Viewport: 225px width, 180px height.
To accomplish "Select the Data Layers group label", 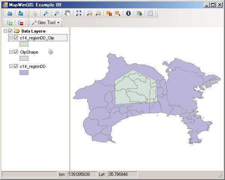I will (33, 31).
